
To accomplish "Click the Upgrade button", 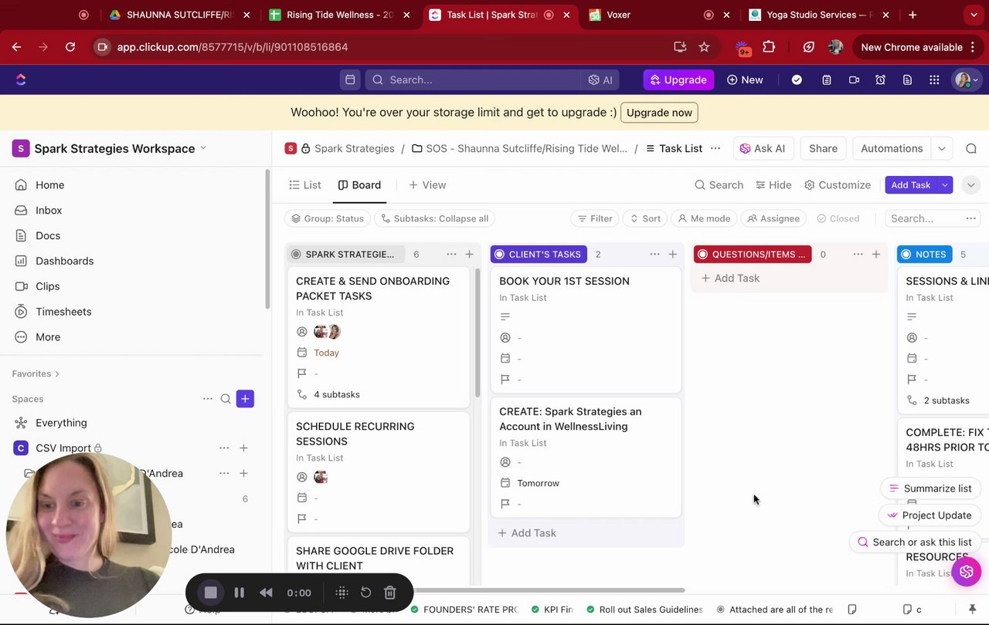I will click(x=678, y=79).
